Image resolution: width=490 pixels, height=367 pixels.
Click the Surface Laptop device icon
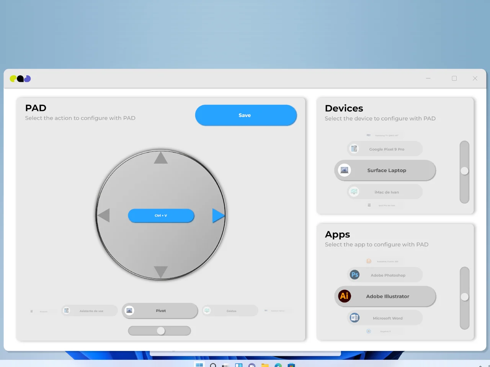(344, 170)
